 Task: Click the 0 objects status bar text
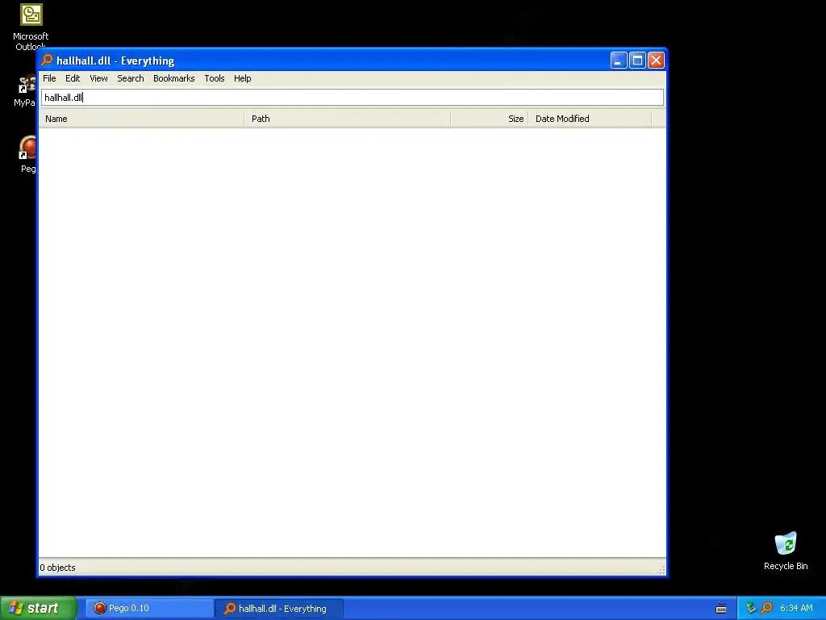[x=57, y=568]
